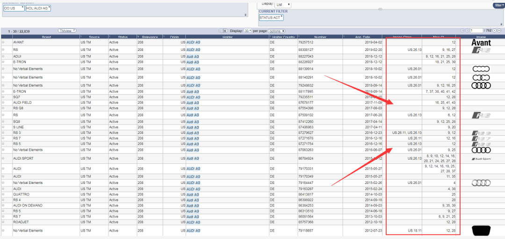Click the Holder Country sort icon

[x=270, y=36]
